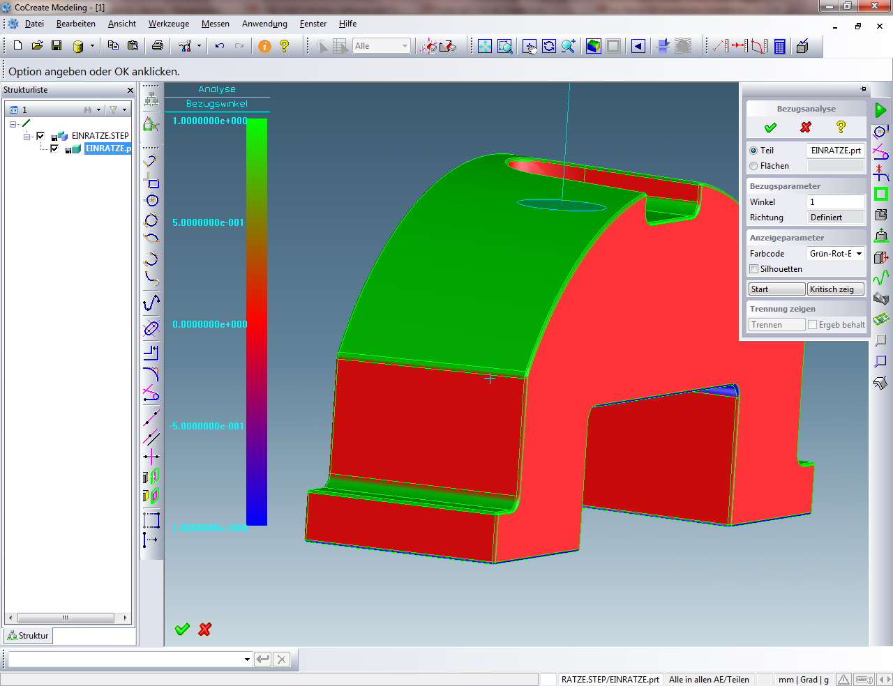Confirm Bezugsanalyse with the green checkmark
This screenshot has height=686, width=893.
point(770,127)
